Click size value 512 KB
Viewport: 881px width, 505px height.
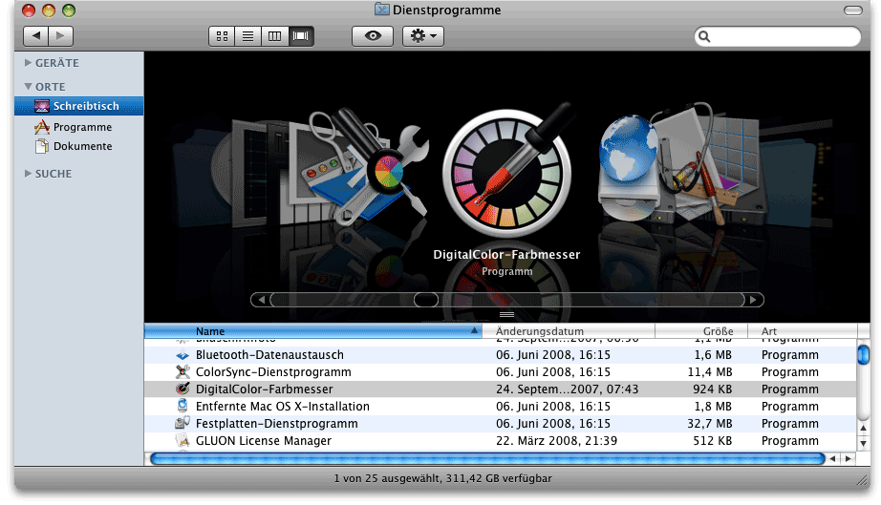[713, 441]
